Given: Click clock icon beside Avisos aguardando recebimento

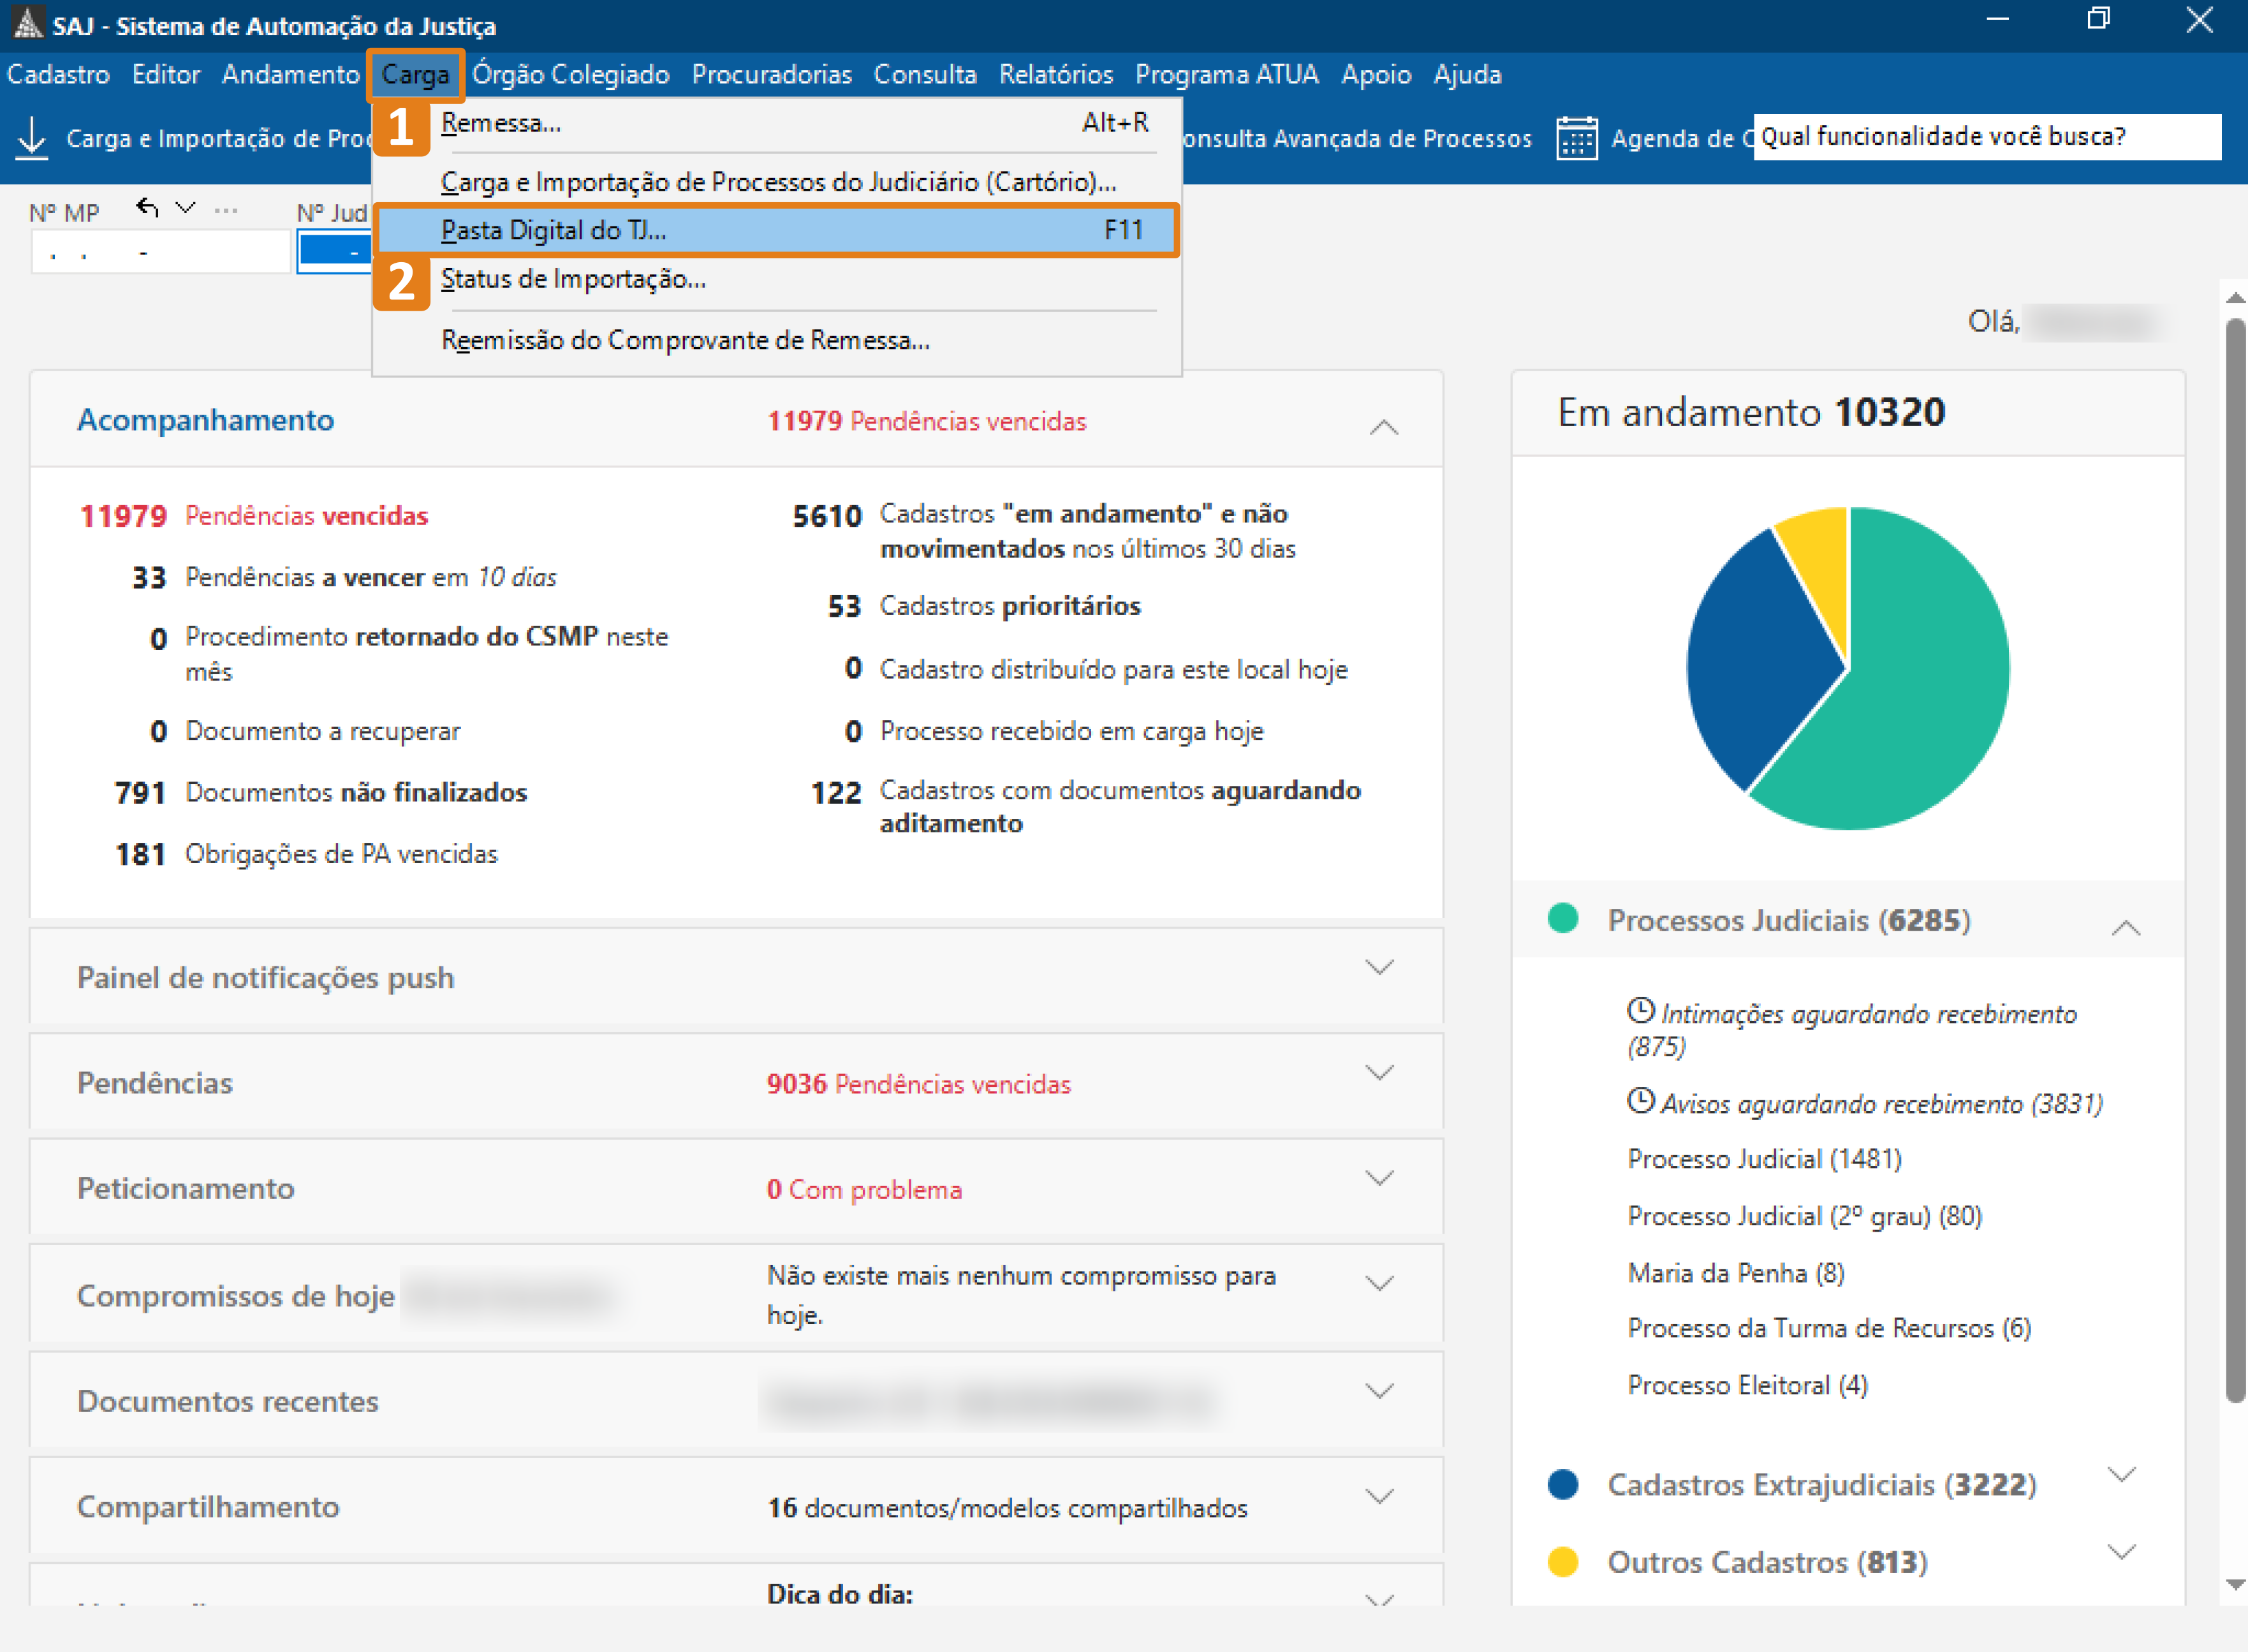Looking at the screenshot, I should click(x=1640, y=1101).
